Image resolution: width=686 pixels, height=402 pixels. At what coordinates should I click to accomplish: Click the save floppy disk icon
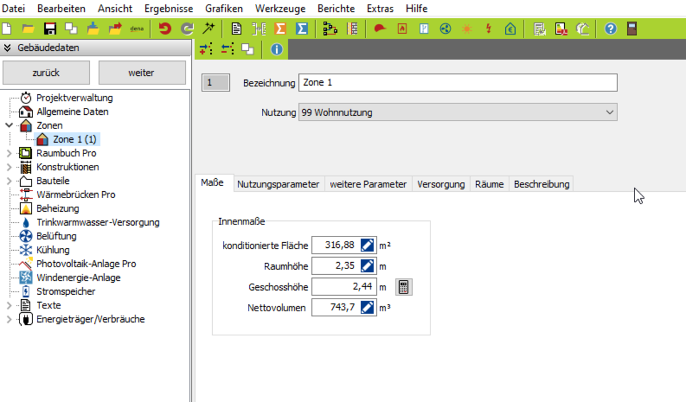click(x=50, y=29)
